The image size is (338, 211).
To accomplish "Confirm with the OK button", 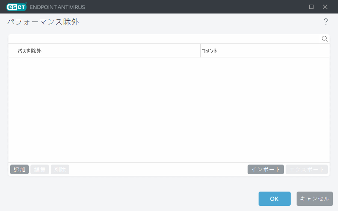I will click(274, 199).
